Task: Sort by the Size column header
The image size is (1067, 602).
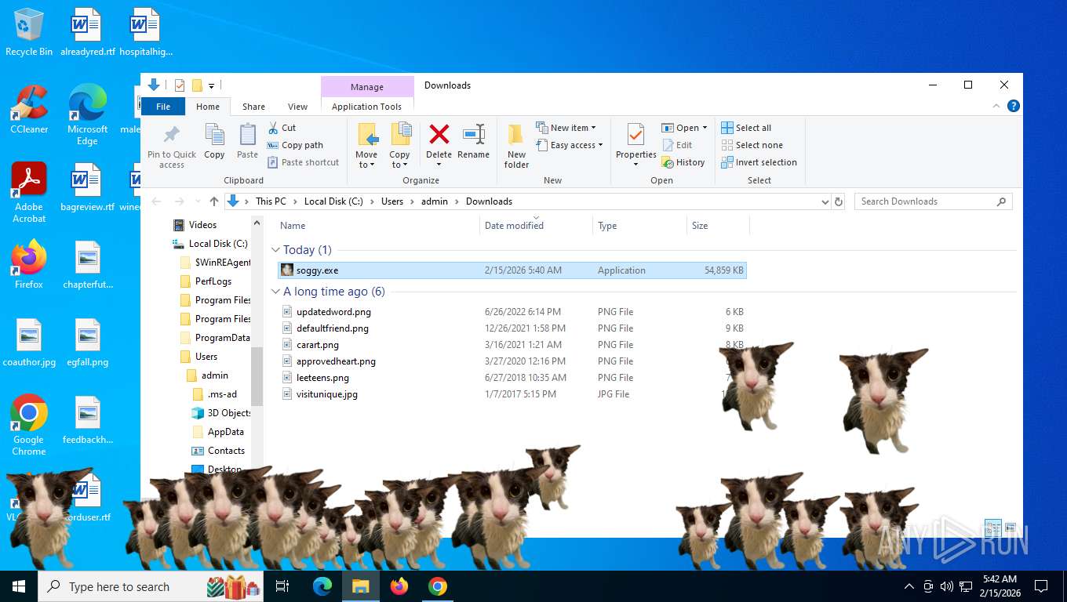Action: click(x=718, y=226)
